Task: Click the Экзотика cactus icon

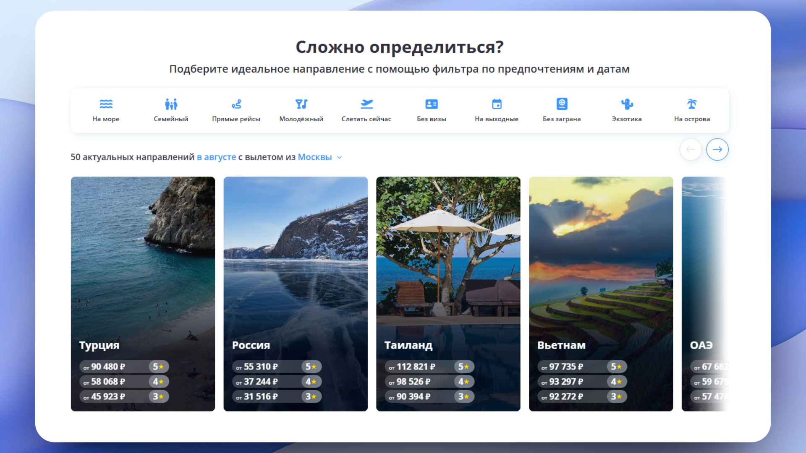Action: tap(627, 104)
